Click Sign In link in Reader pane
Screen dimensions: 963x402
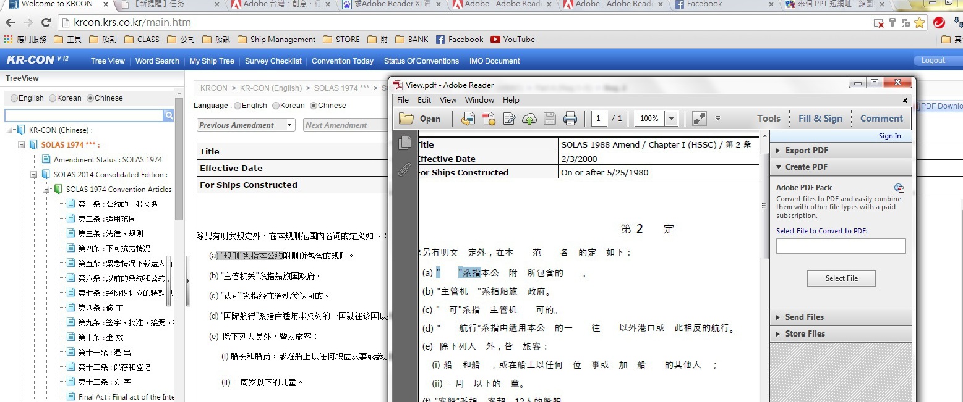889,136
